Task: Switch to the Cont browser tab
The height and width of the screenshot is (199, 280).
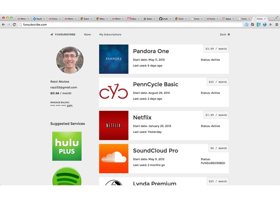Action: 181,19
